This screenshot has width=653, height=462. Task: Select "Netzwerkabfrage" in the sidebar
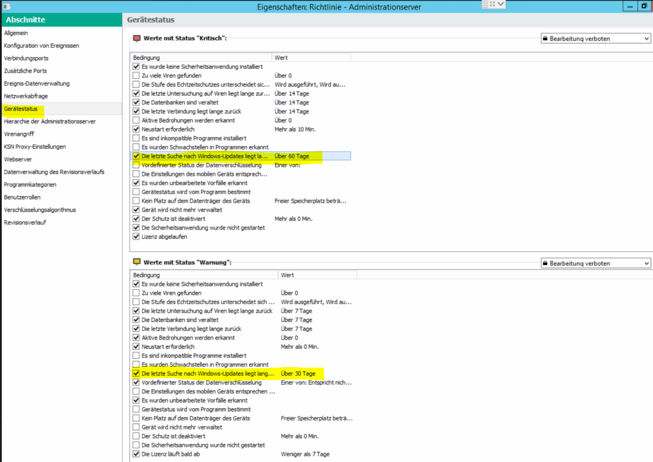coord(26,96)
